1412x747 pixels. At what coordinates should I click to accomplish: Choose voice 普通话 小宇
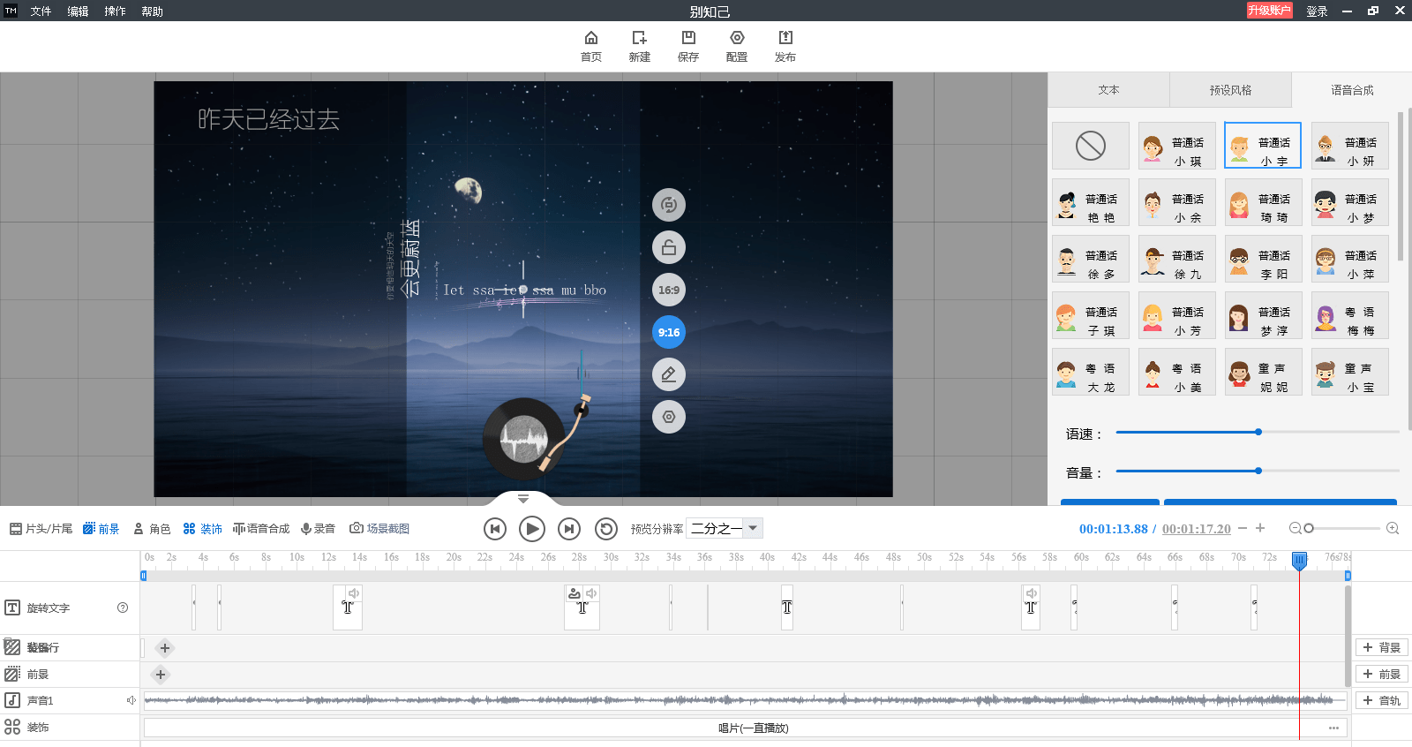coord(1263,146)
